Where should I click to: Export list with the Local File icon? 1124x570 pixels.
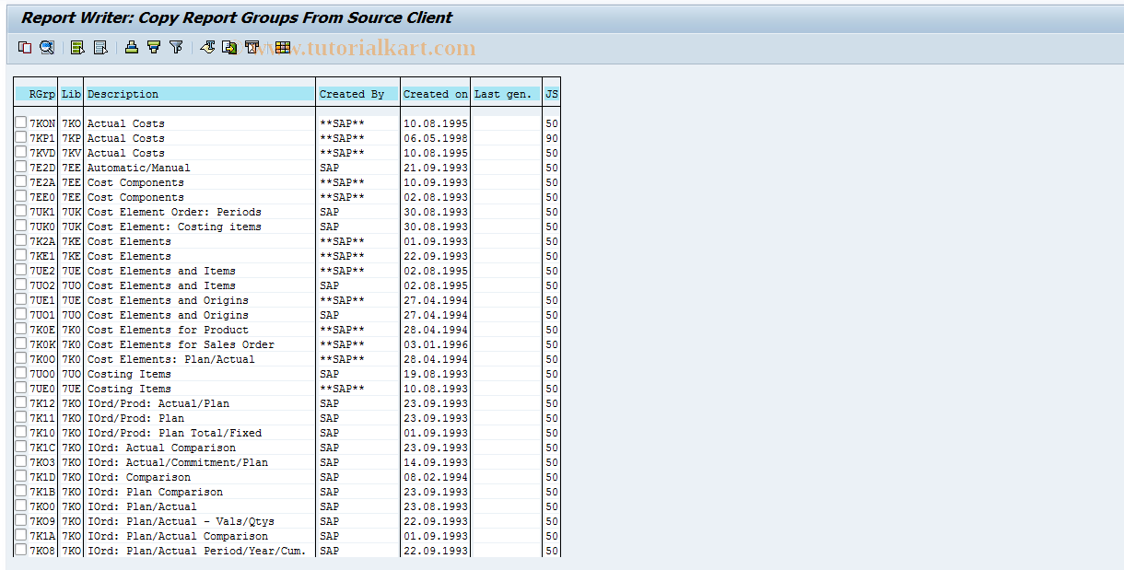[229, 47]
